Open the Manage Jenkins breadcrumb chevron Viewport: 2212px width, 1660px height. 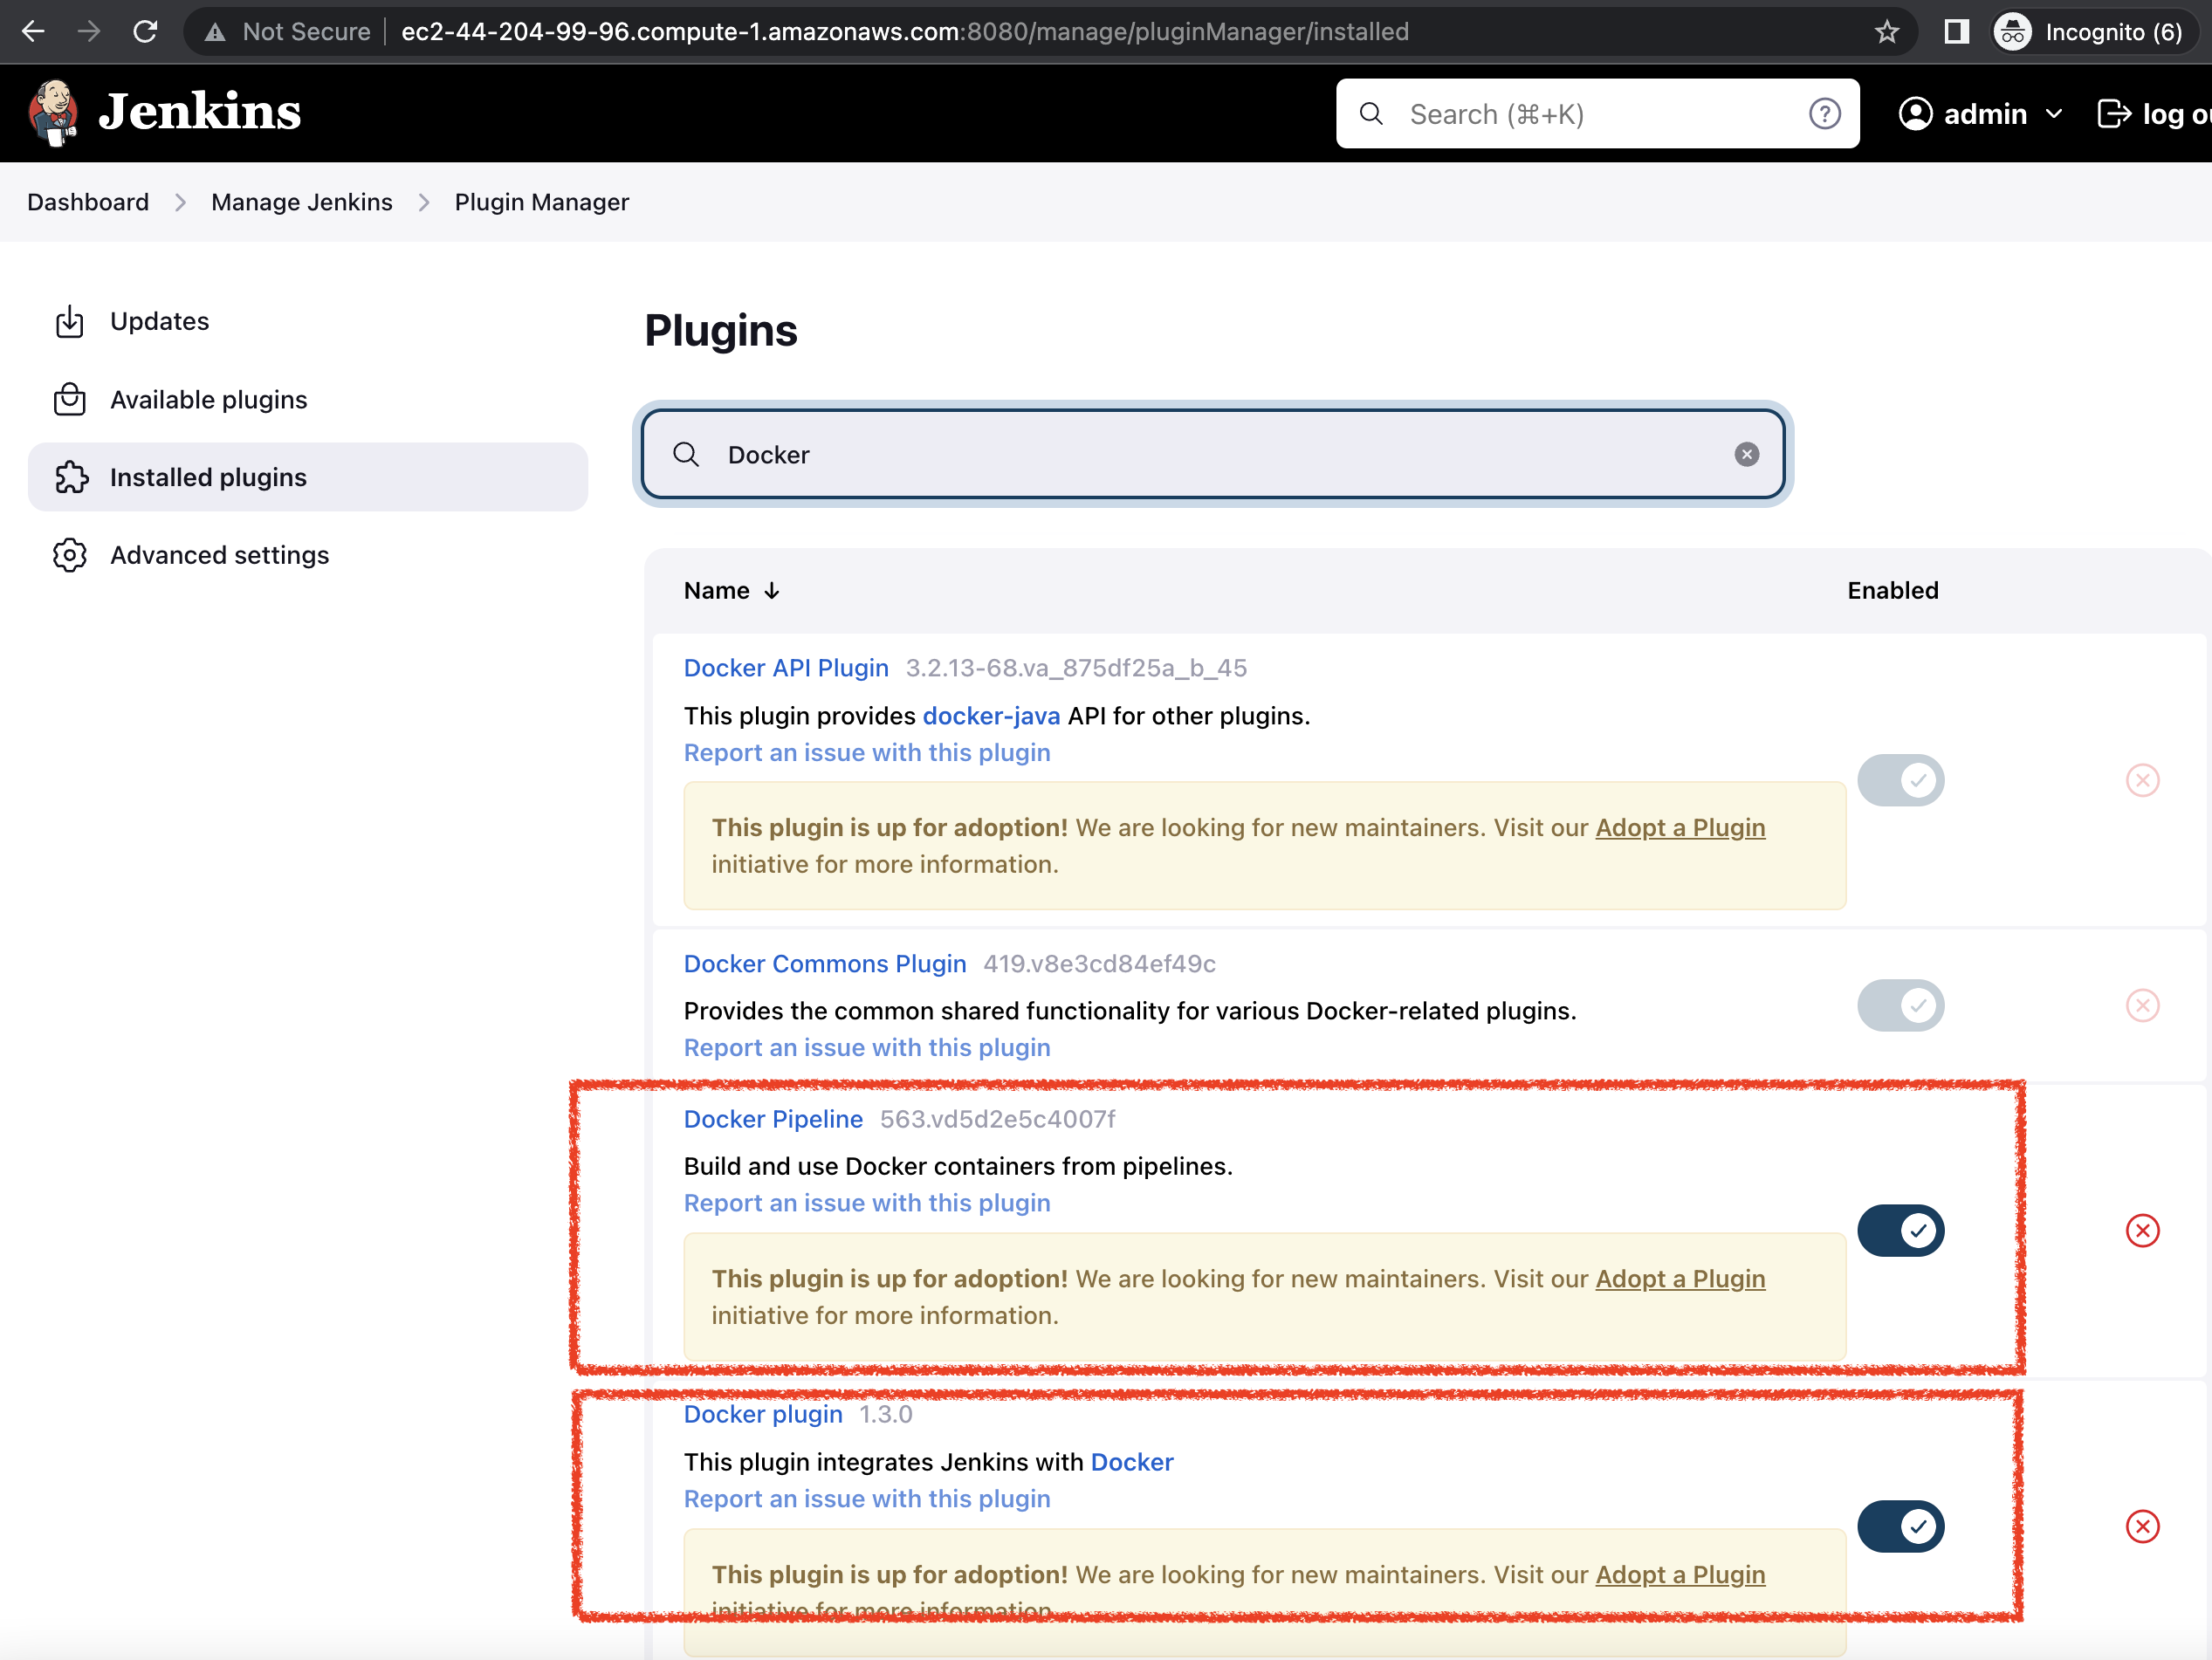[424, 203]
